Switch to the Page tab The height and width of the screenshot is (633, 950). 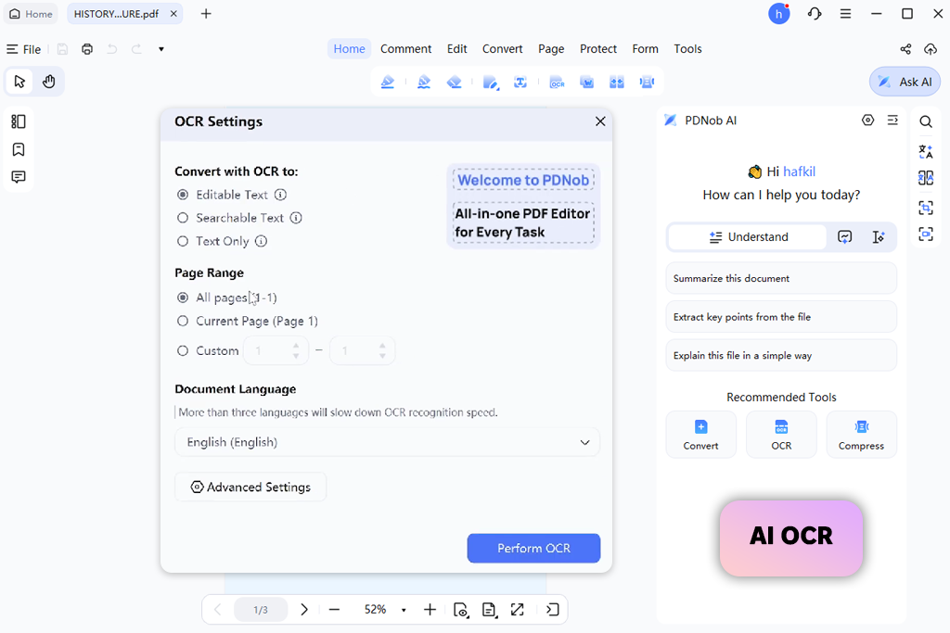tap(551, 48)
